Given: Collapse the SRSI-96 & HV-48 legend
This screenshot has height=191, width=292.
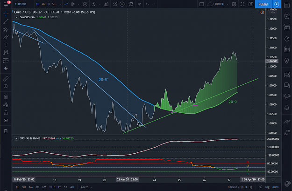Looking at the screenshot, I should 16,138.
